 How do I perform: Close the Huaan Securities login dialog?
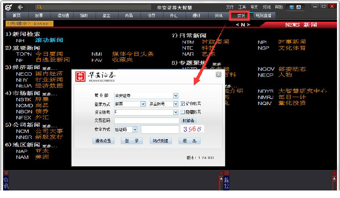tap(218, 75)
